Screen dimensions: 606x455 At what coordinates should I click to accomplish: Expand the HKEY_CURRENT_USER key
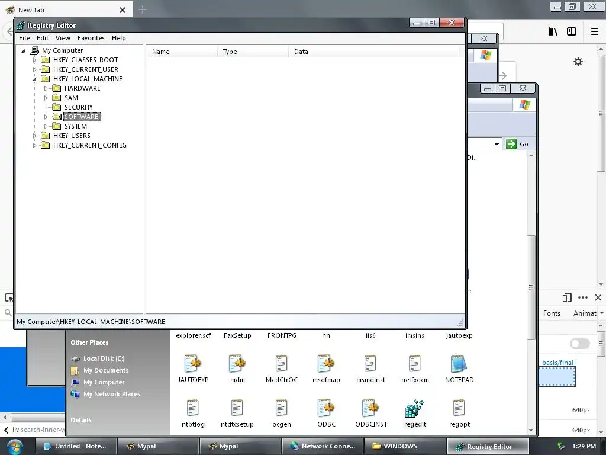34,70
